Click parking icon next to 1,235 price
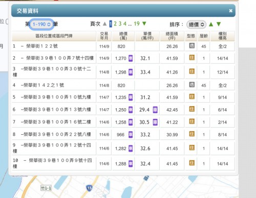Viewport: 256px width, 198px height. pyautogui.click(x=131, y=97)
